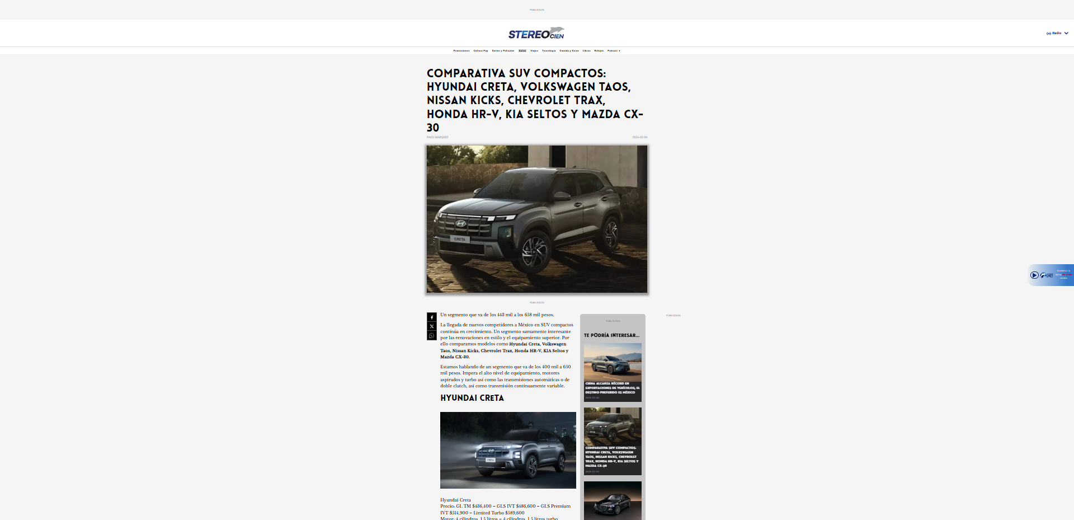Click the 'Hyundai Creta' section heading
This screenshot has width=1074, height=520.
point(472,398)
